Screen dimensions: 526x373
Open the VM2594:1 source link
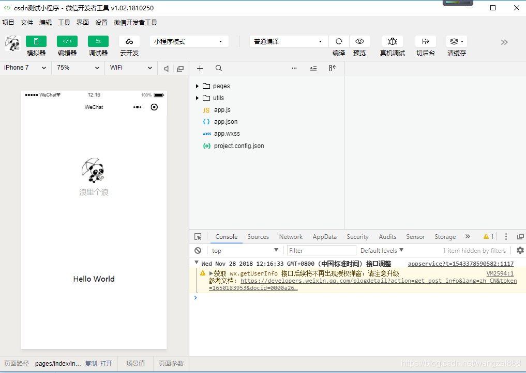click(500, 273)
